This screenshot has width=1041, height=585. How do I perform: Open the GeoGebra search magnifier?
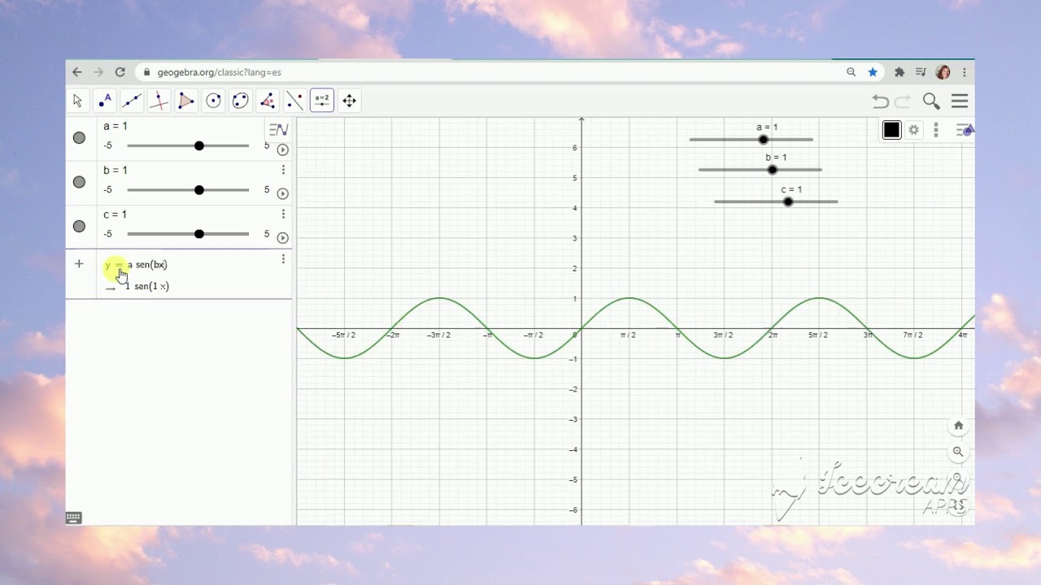click(x=931, y=102)
